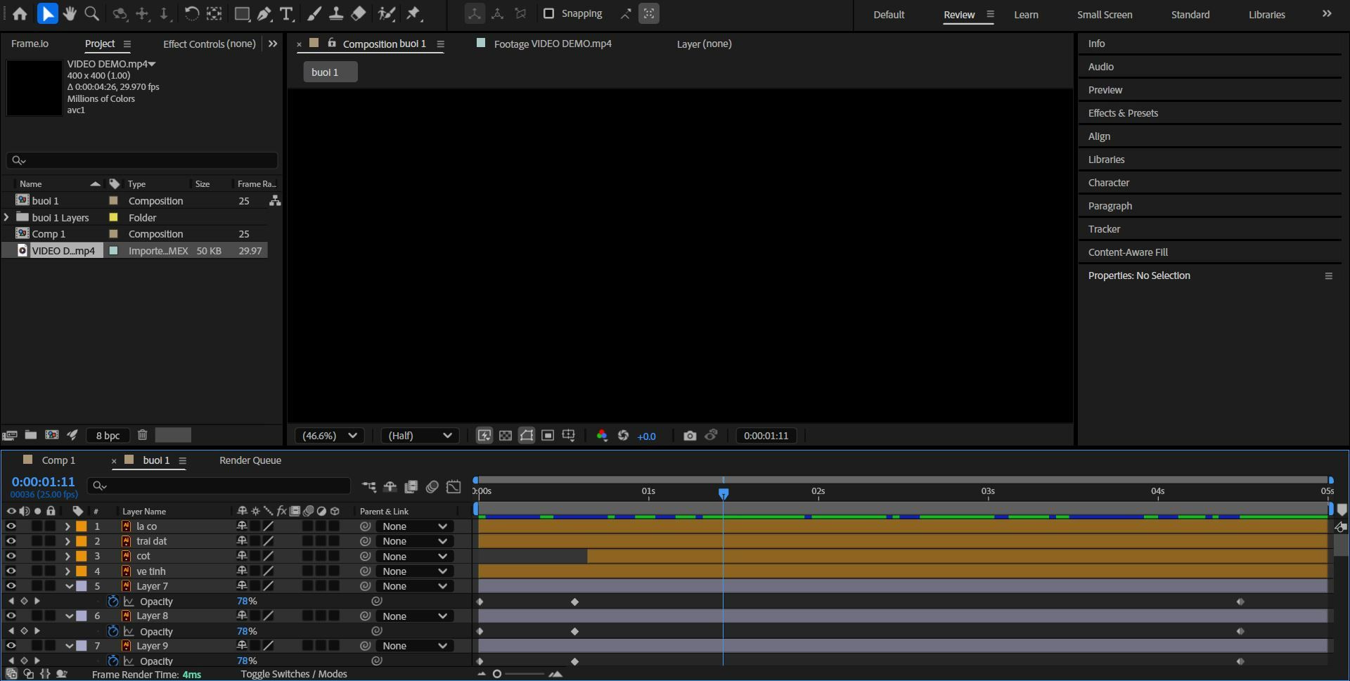This screenshot has width=1350, height=681.
Task: Toggle transparency grid in viewer
Action: click(506, 436)
